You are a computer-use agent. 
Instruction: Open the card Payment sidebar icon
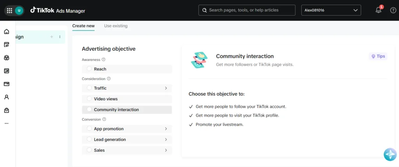click(x=7, y=84)
